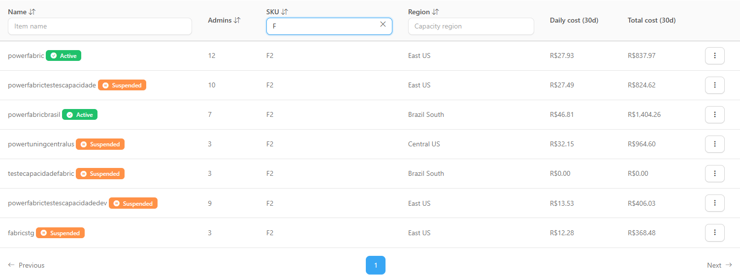Click daily cost R$27.49

562,85
